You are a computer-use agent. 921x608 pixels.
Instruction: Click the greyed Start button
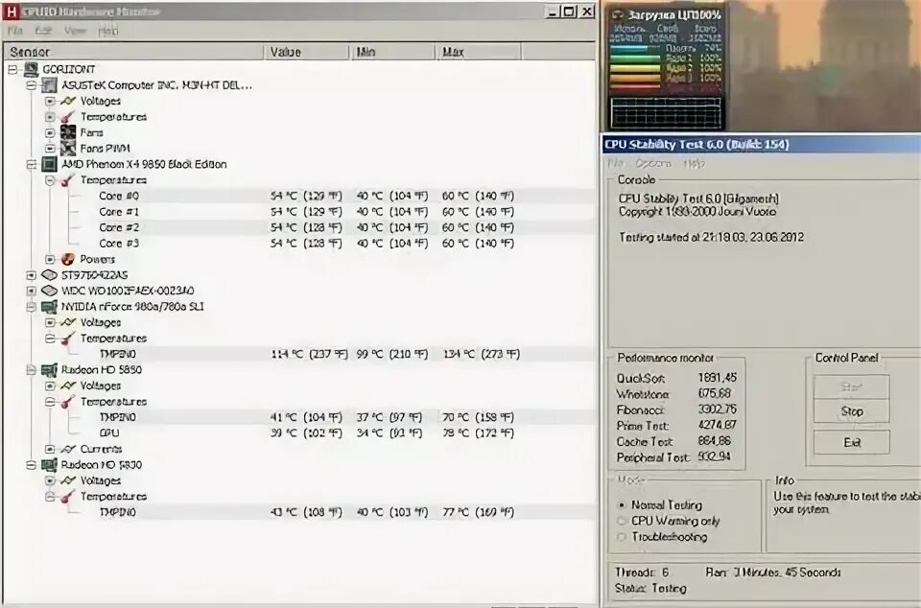tap(852, 386)
